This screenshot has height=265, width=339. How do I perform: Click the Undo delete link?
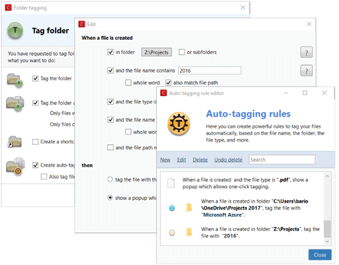click(x=228, y=160)
